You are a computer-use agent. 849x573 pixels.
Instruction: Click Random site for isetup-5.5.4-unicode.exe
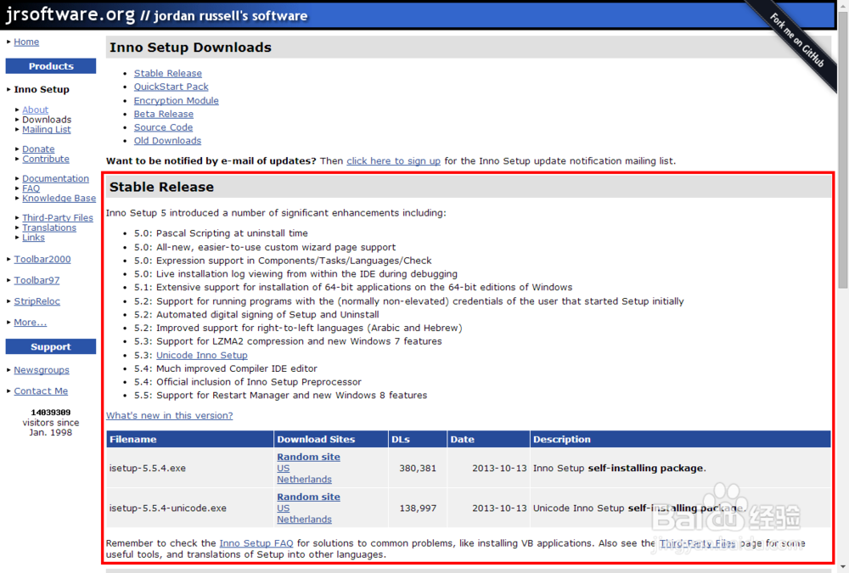point(309,497)
